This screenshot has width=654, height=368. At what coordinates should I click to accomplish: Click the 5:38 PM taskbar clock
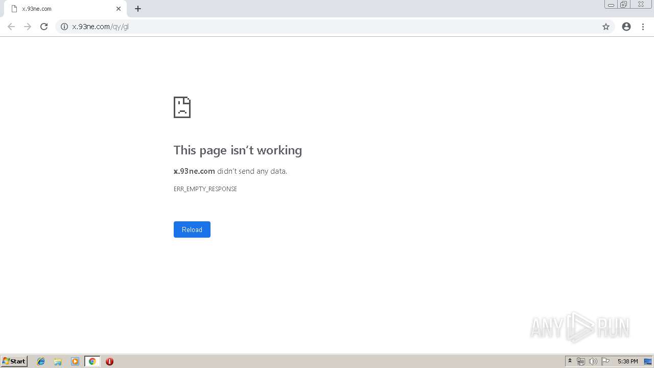click(x=627, y=361)
